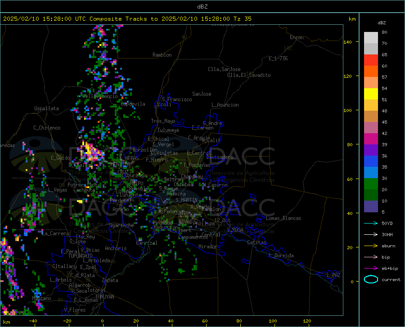
Task: Click the 'S_MARTIN' map label
Action: coord(186,200)
